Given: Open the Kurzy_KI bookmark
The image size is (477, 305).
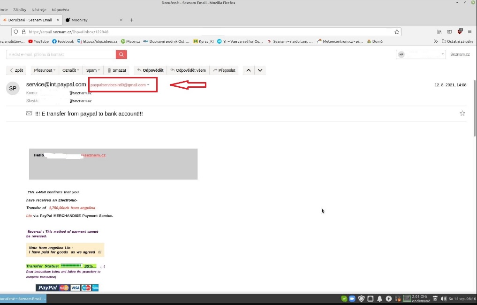Looking at the screenshot, I should tap(204, 41).
